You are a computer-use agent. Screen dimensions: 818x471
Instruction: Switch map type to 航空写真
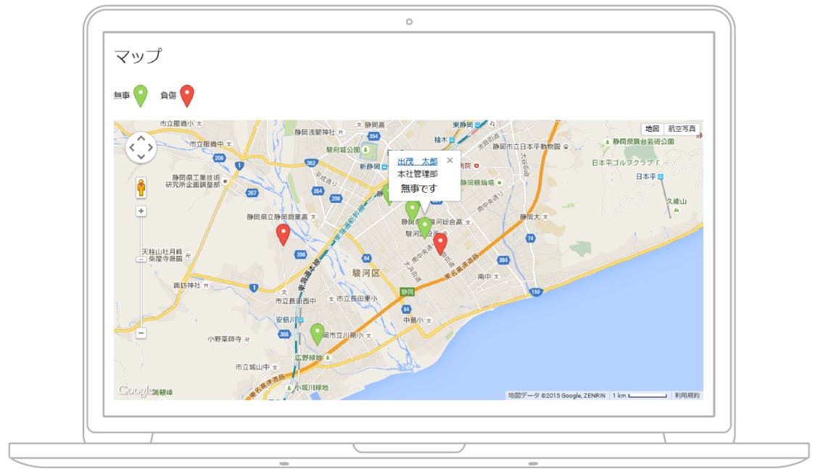coord(682,129)
